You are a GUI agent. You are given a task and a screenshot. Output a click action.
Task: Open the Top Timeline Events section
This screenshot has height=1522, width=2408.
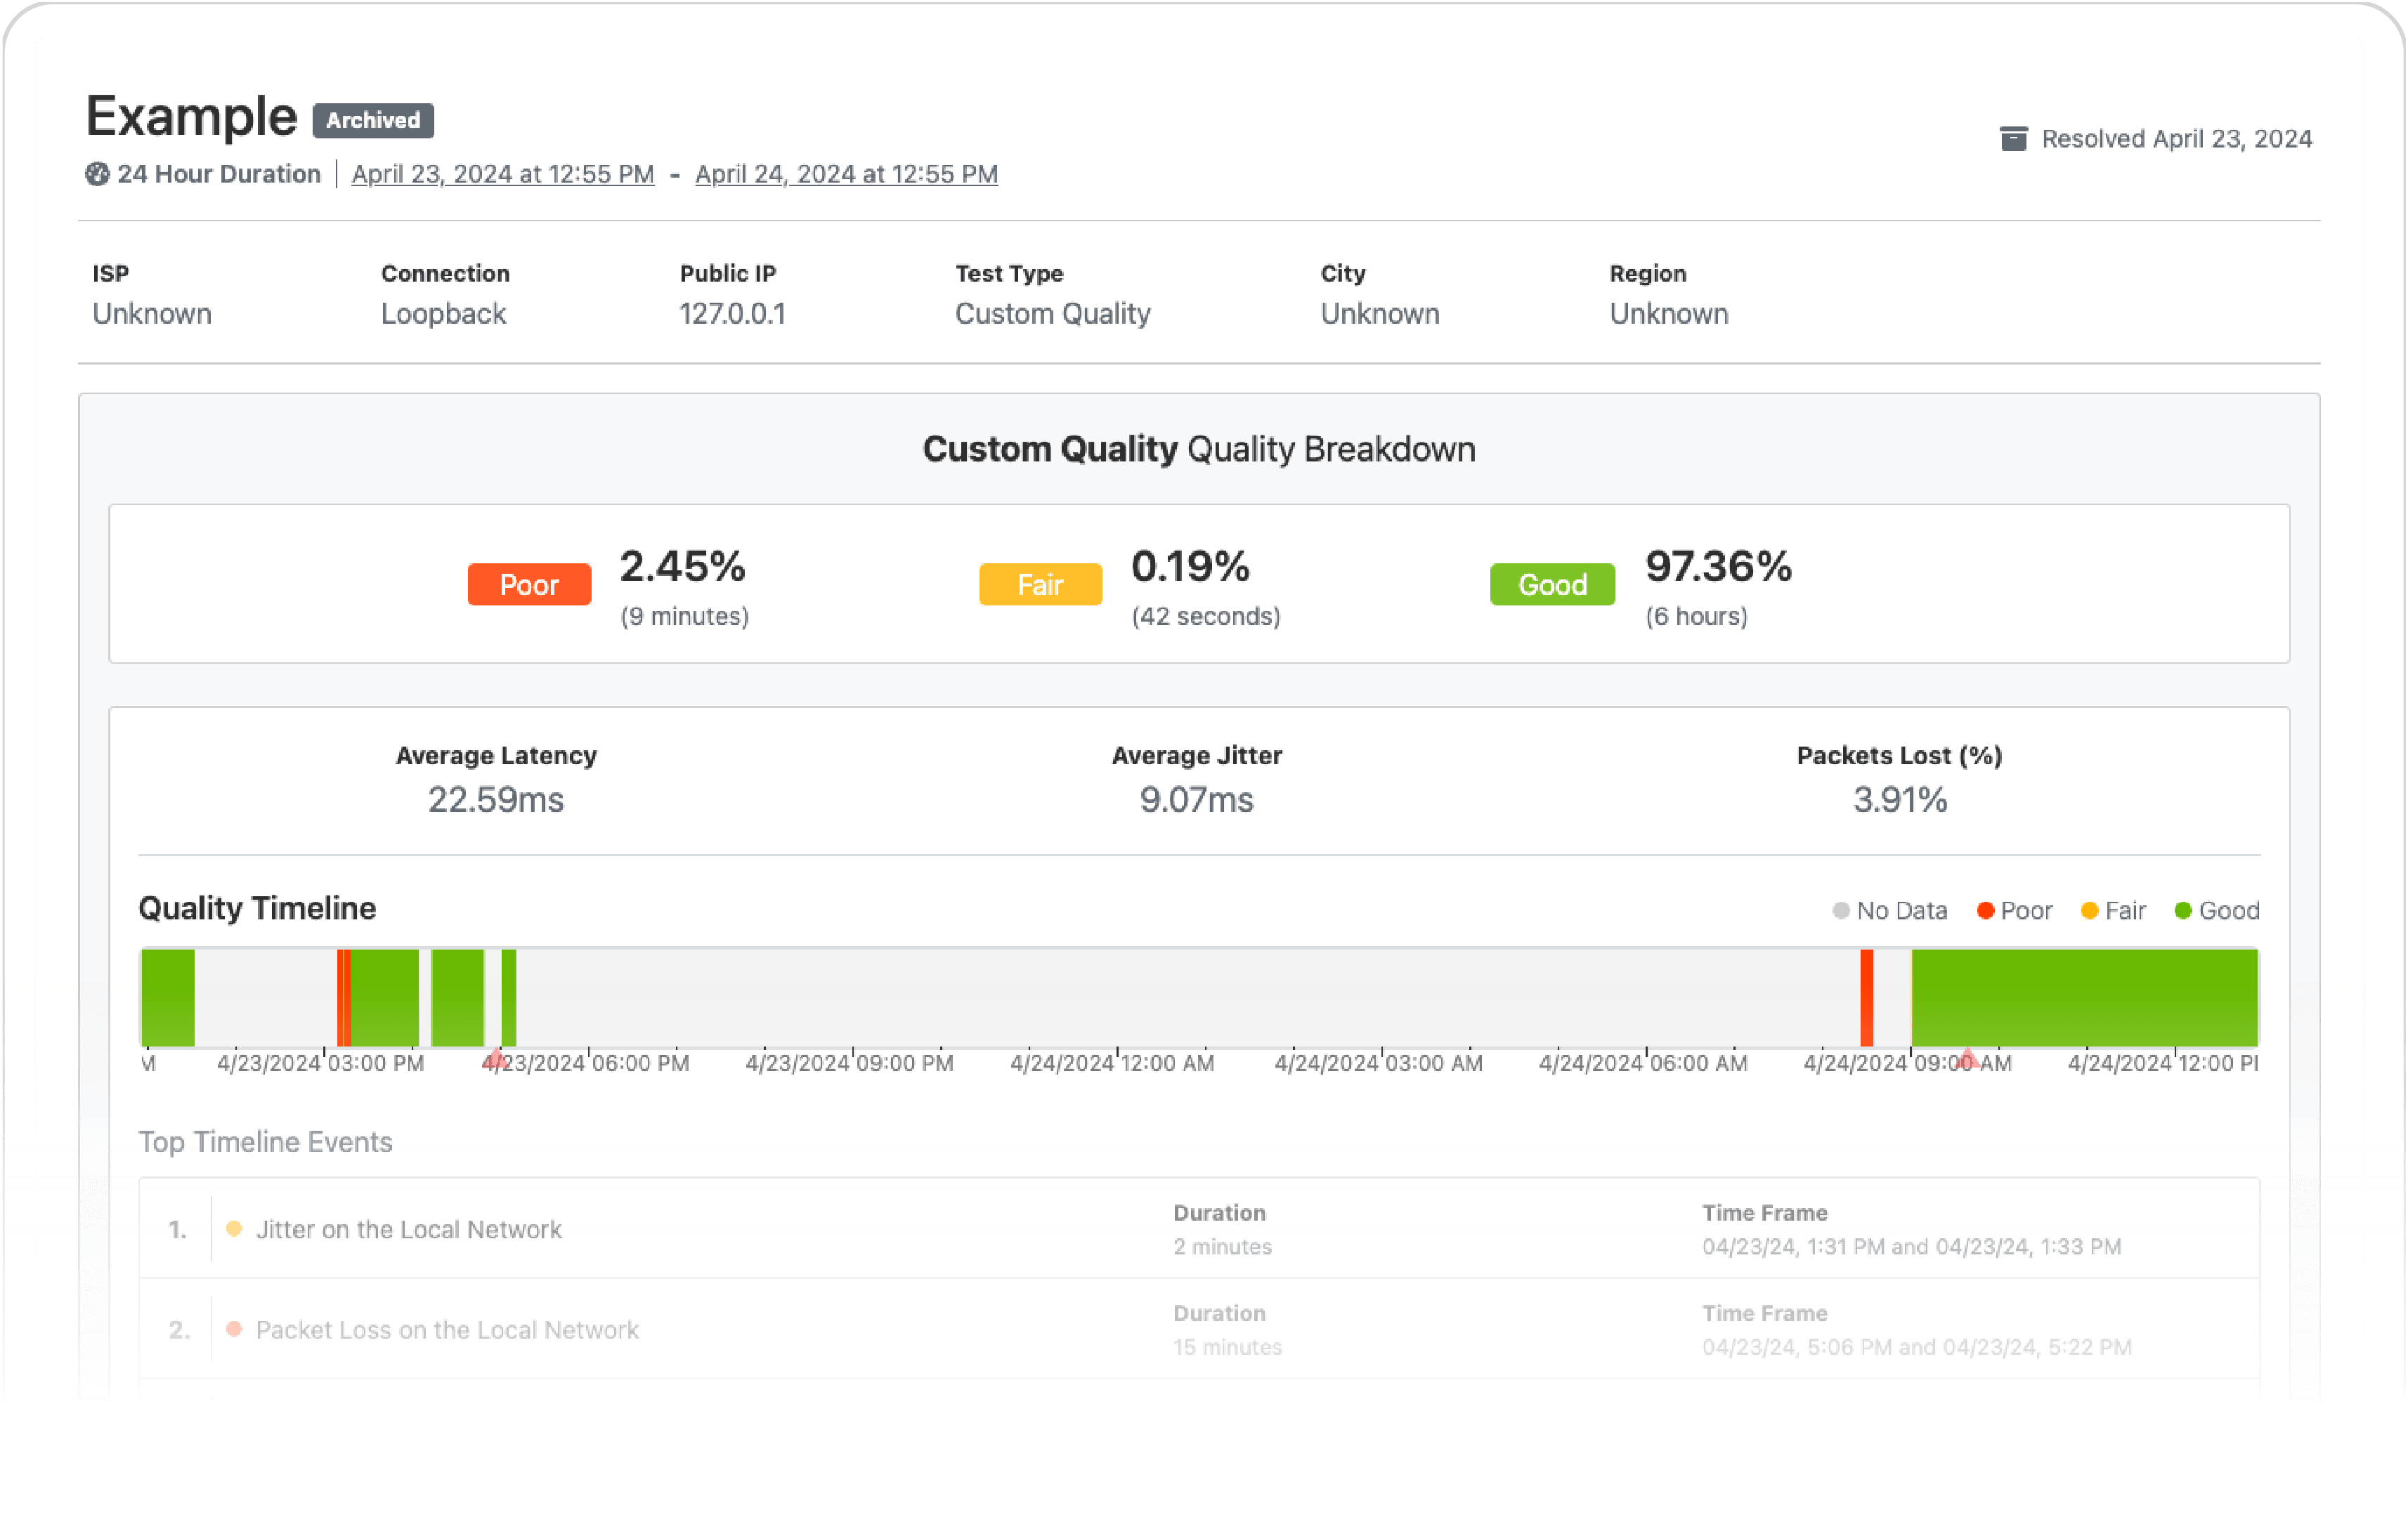click(266, 1141)
